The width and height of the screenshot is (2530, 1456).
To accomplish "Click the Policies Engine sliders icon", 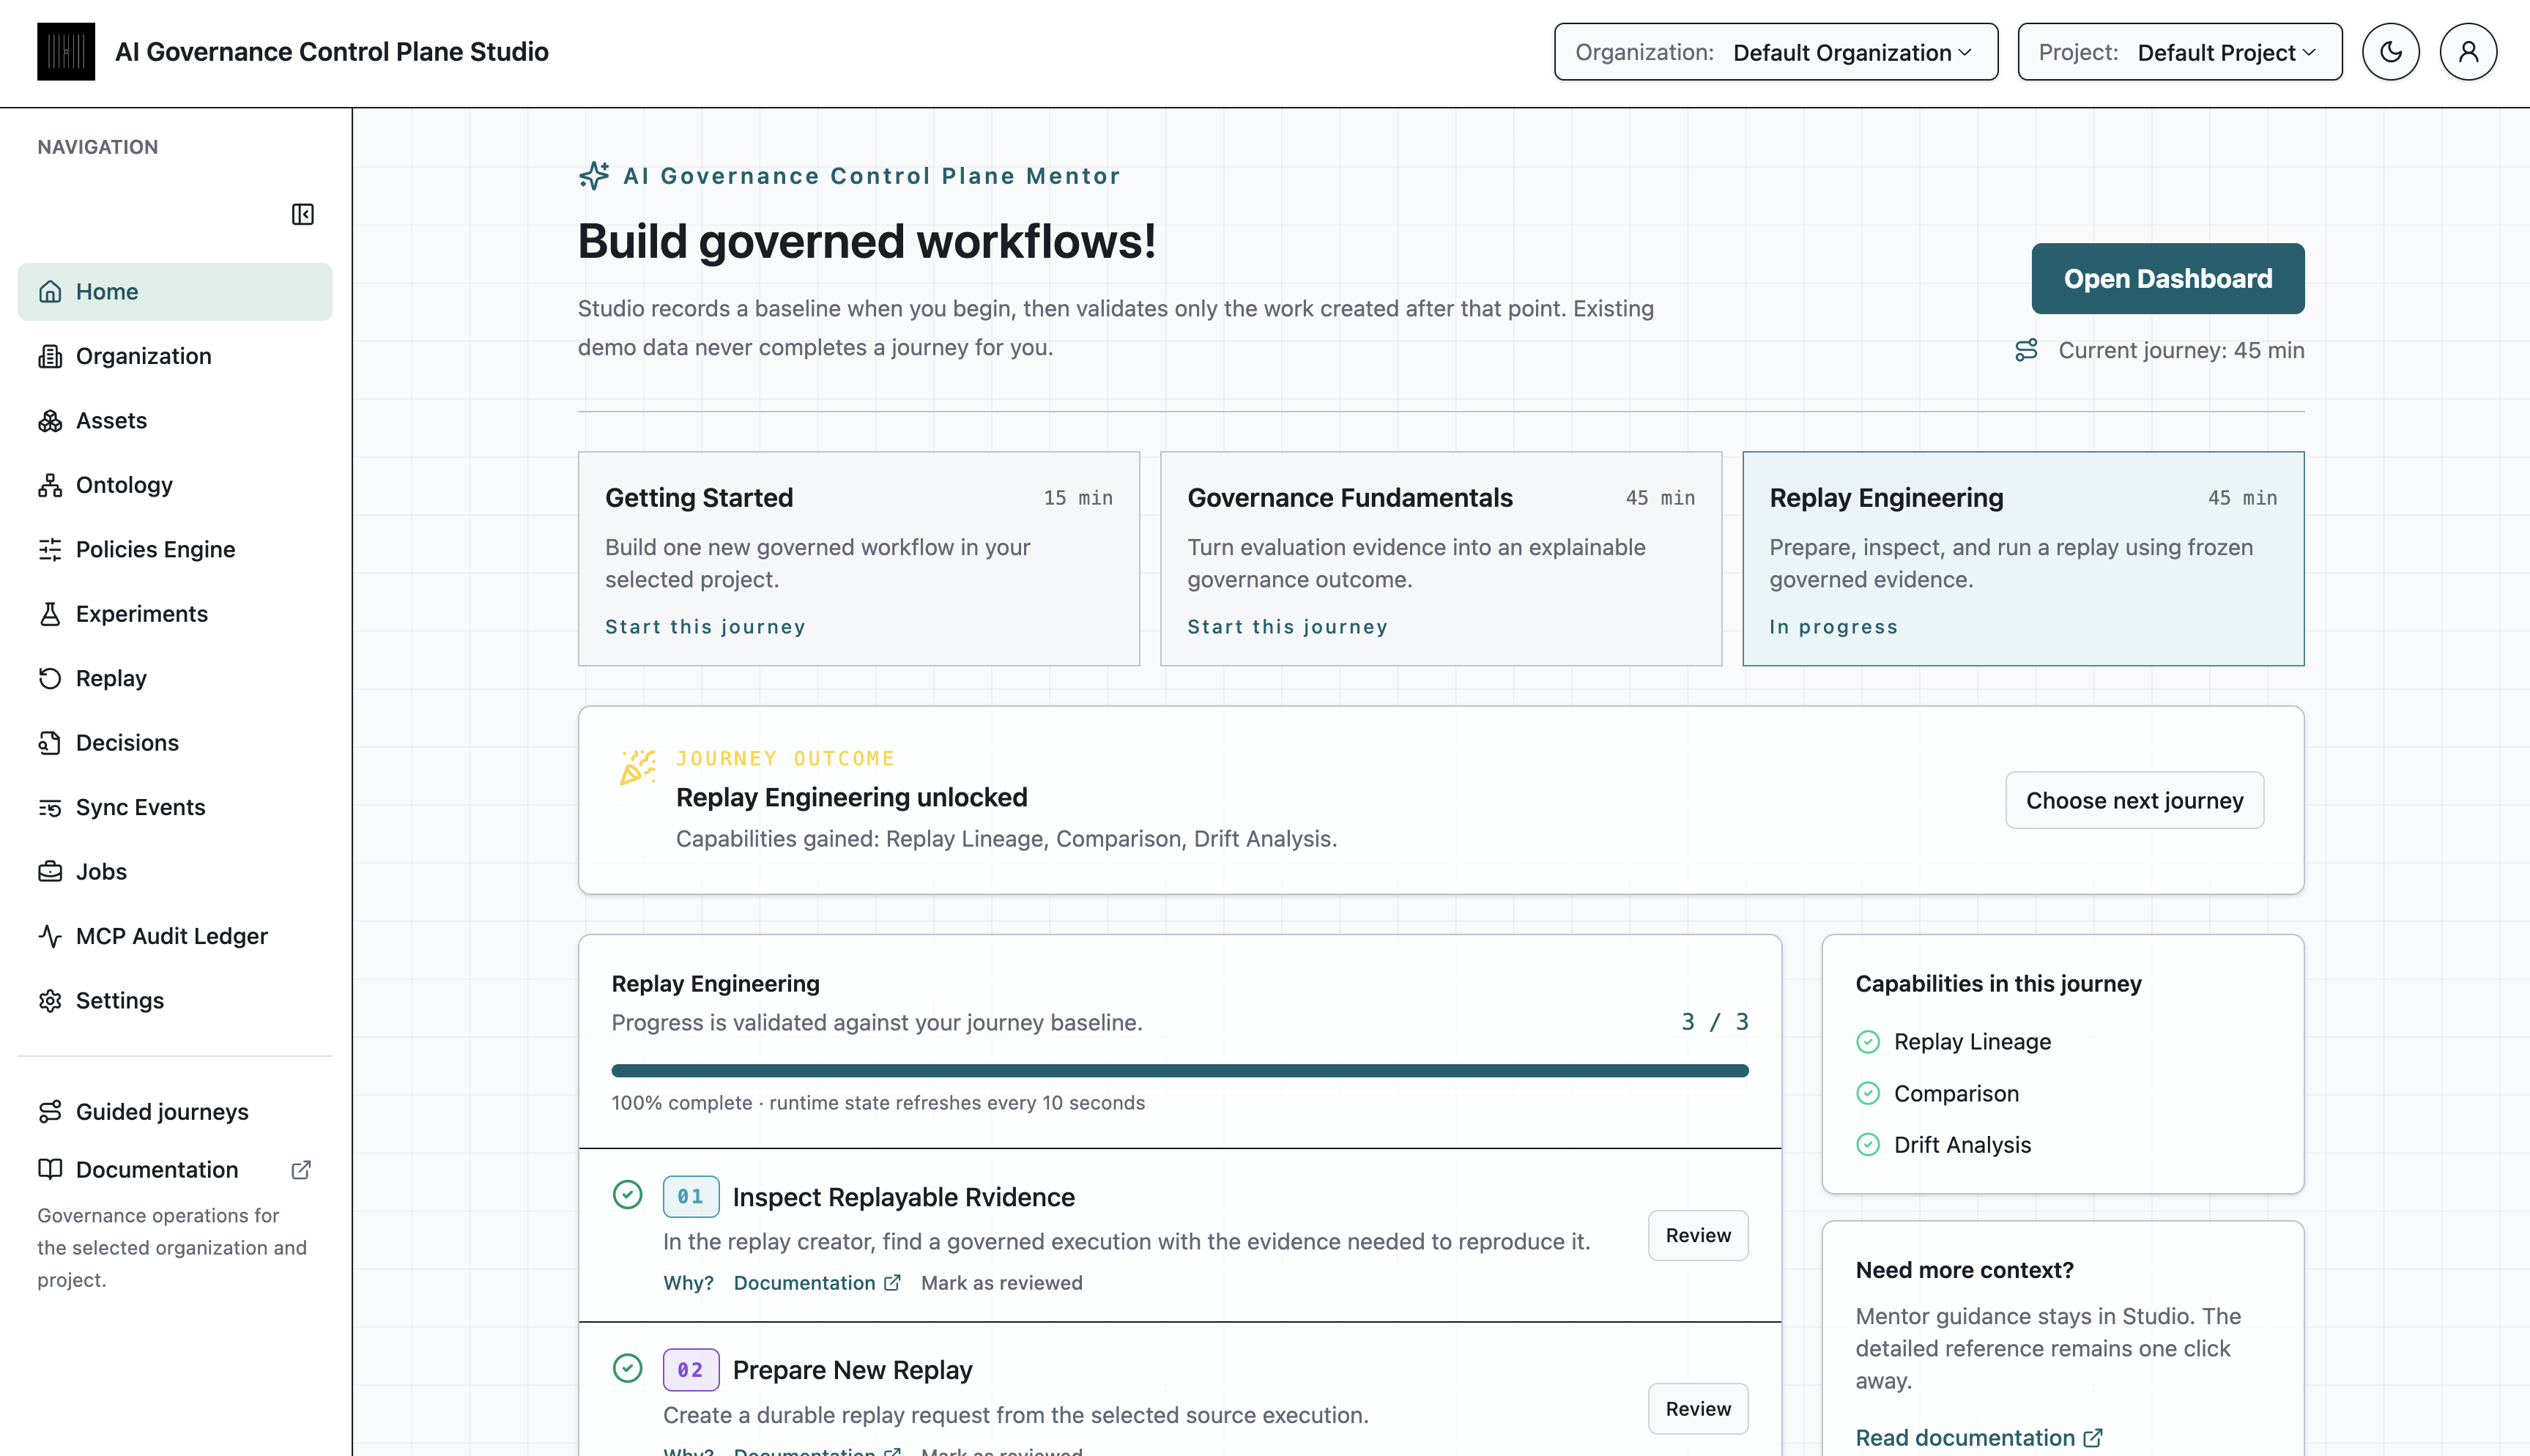I will [50, 550].
